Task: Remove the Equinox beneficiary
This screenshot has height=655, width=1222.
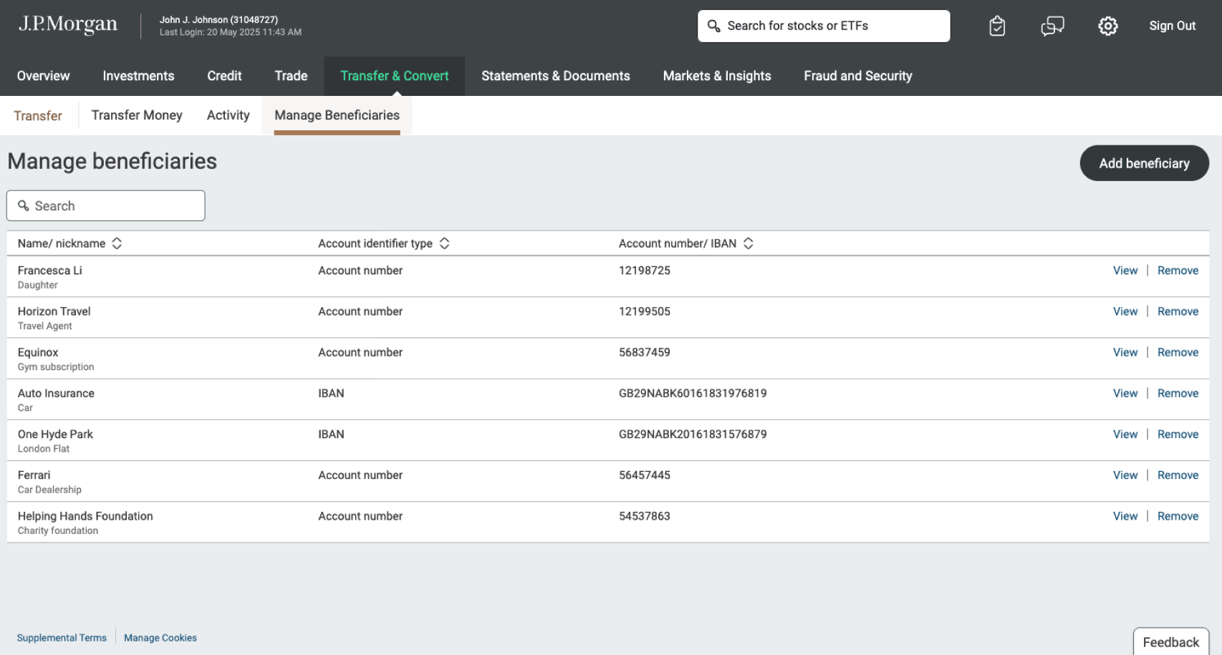Action: coord(1178,352)
